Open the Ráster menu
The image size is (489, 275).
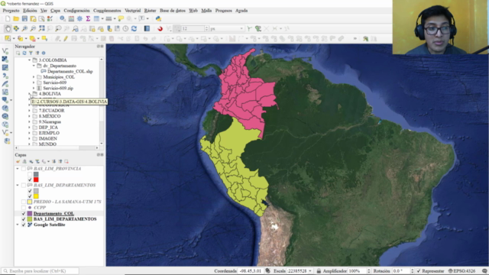tap(150, 11)
